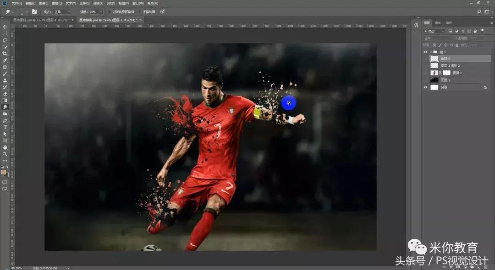Filter layers by pixel layers icon
The image size is (495, 270).
(x=450, y=31)
